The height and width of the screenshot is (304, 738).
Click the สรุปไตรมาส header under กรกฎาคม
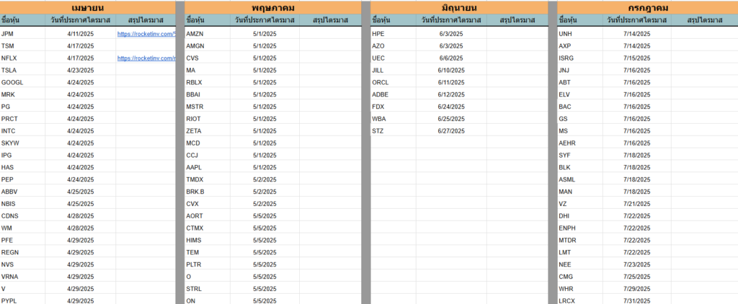tap(705, 20)
